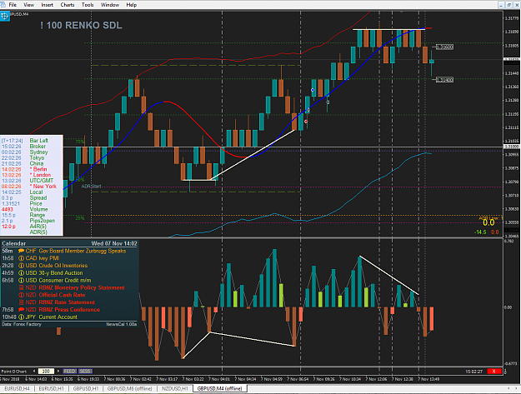Click the info icon beside JPY Current Account

click(22, 317)
